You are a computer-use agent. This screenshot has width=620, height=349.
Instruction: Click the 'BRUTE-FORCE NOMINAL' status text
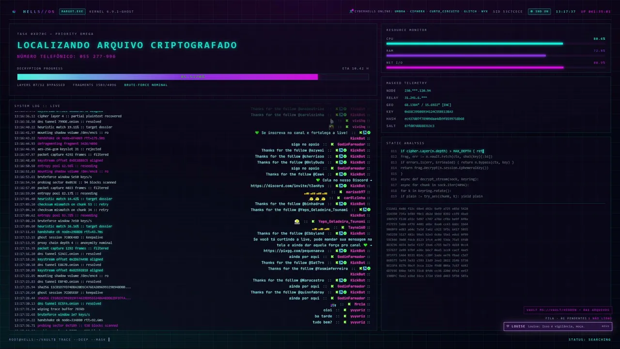point(146,85)
